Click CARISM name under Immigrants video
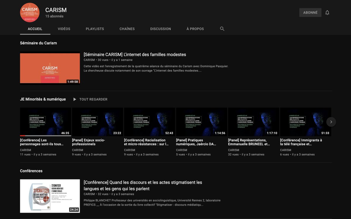 (x=286, y=150)
